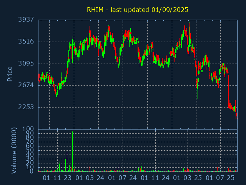Click the date label 01-03-24

coord(90,178)
